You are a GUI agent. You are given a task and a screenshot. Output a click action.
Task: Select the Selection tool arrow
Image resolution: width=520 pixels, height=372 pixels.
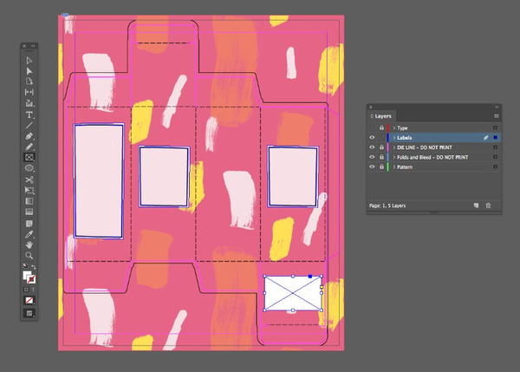point(29,60)
